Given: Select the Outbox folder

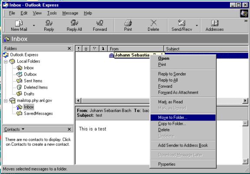Looking at the screenshot, I should (30, 74).
